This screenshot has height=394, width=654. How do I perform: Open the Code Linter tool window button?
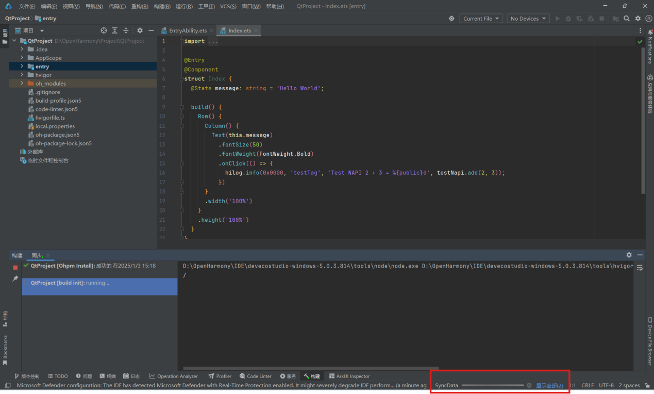[x=256, y=376]
